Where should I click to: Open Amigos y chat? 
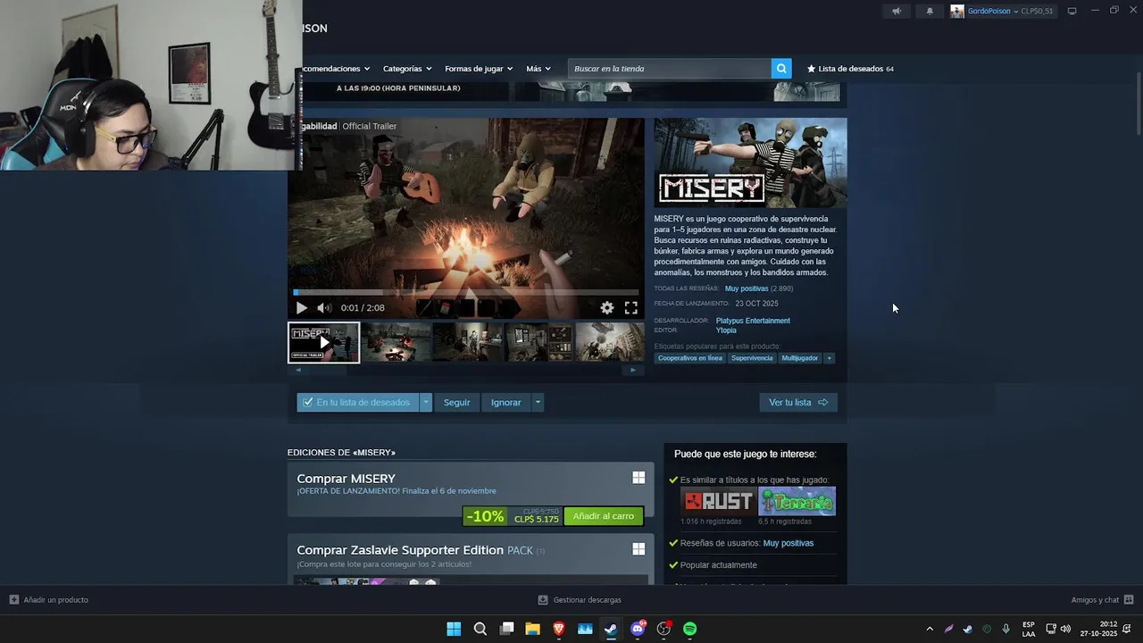[1102, 600]
